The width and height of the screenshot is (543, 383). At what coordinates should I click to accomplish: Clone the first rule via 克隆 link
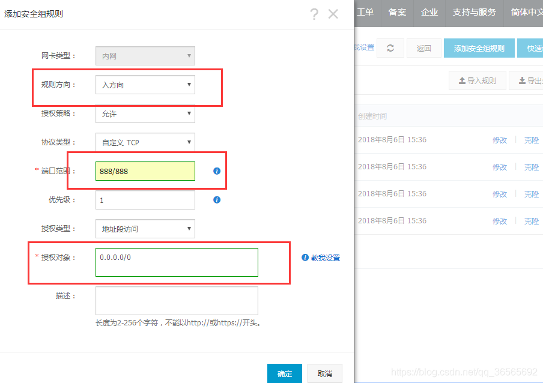pyautogui.click(x=532, y=140)
